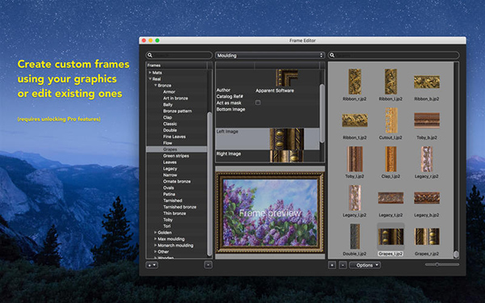The height and width of the screenshot is (303, 485).
Task: Click the image library search field
Action: 394,55
